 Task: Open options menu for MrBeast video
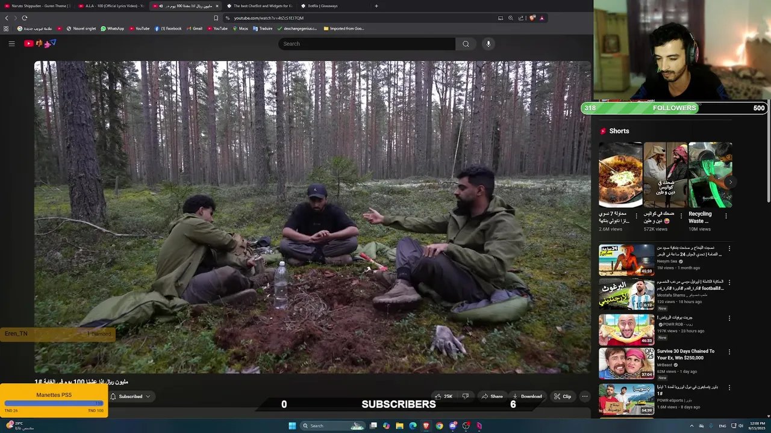coord(729,352)
